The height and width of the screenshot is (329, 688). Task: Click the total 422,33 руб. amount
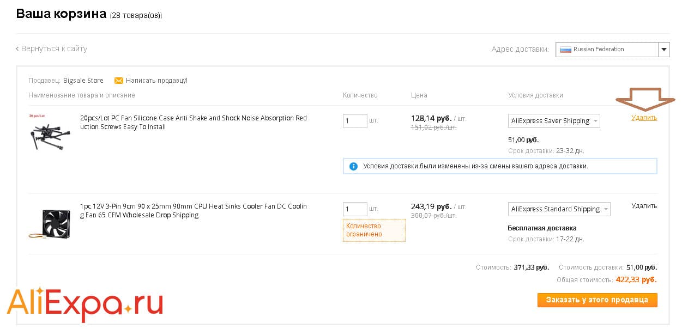tap(636, 280)
